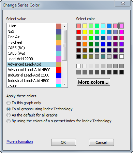
Task: Select 'To all graphs using Index Technology'
Action: [x=40, y=109]
